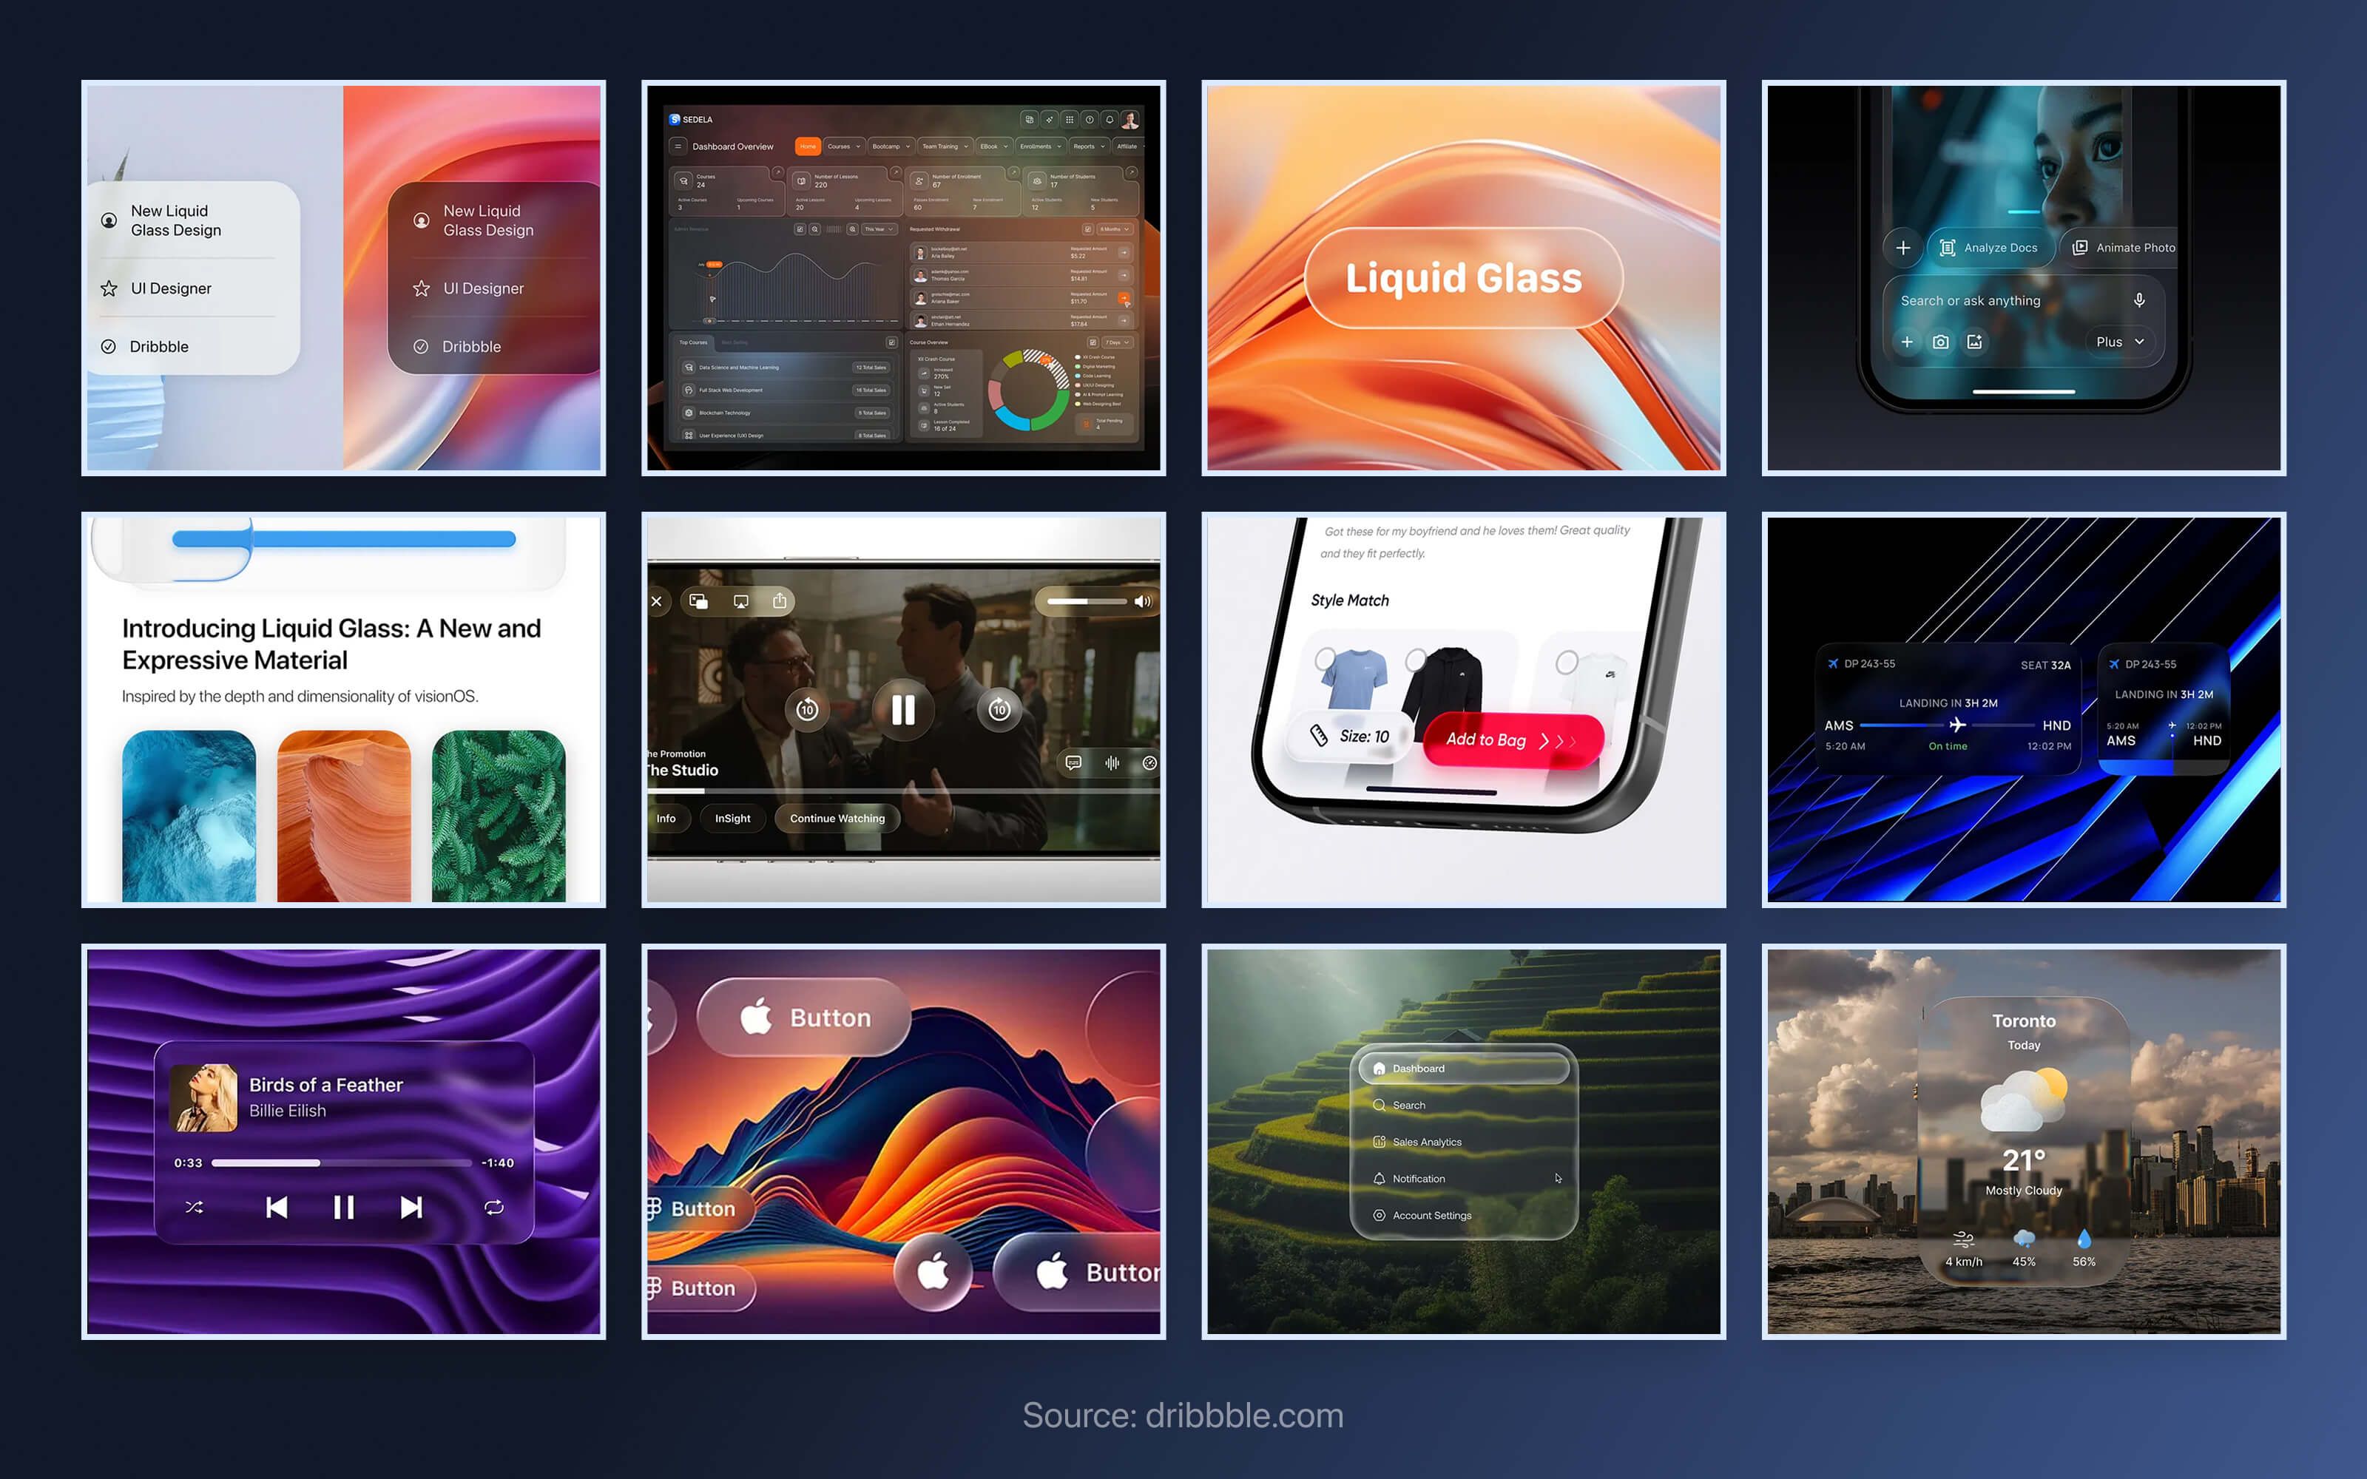Click the repeat icon in music player
The height and width of the screenshot is (1479, 2367).
point(494,1207)
